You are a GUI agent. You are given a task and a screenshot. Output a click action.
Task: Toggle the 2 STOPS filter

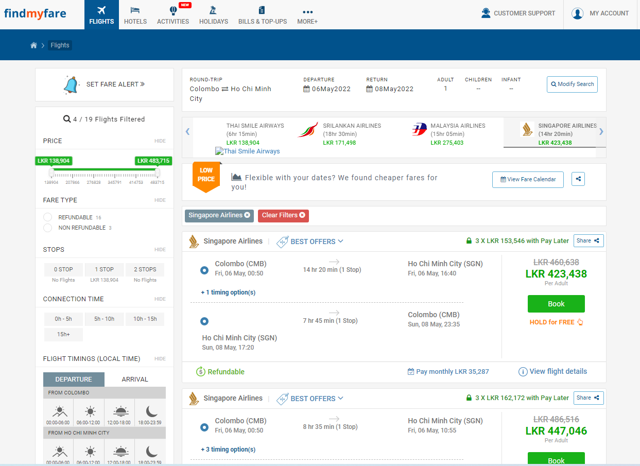[x=145, y=269]
